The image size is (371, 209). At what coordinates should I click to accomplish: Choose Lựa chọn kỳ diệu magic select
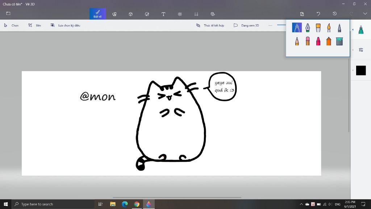click(65, 25)
